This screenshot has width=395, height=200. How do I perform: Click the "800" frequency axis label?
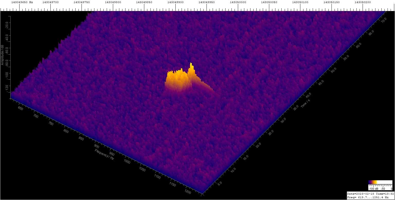pos(66,131)
